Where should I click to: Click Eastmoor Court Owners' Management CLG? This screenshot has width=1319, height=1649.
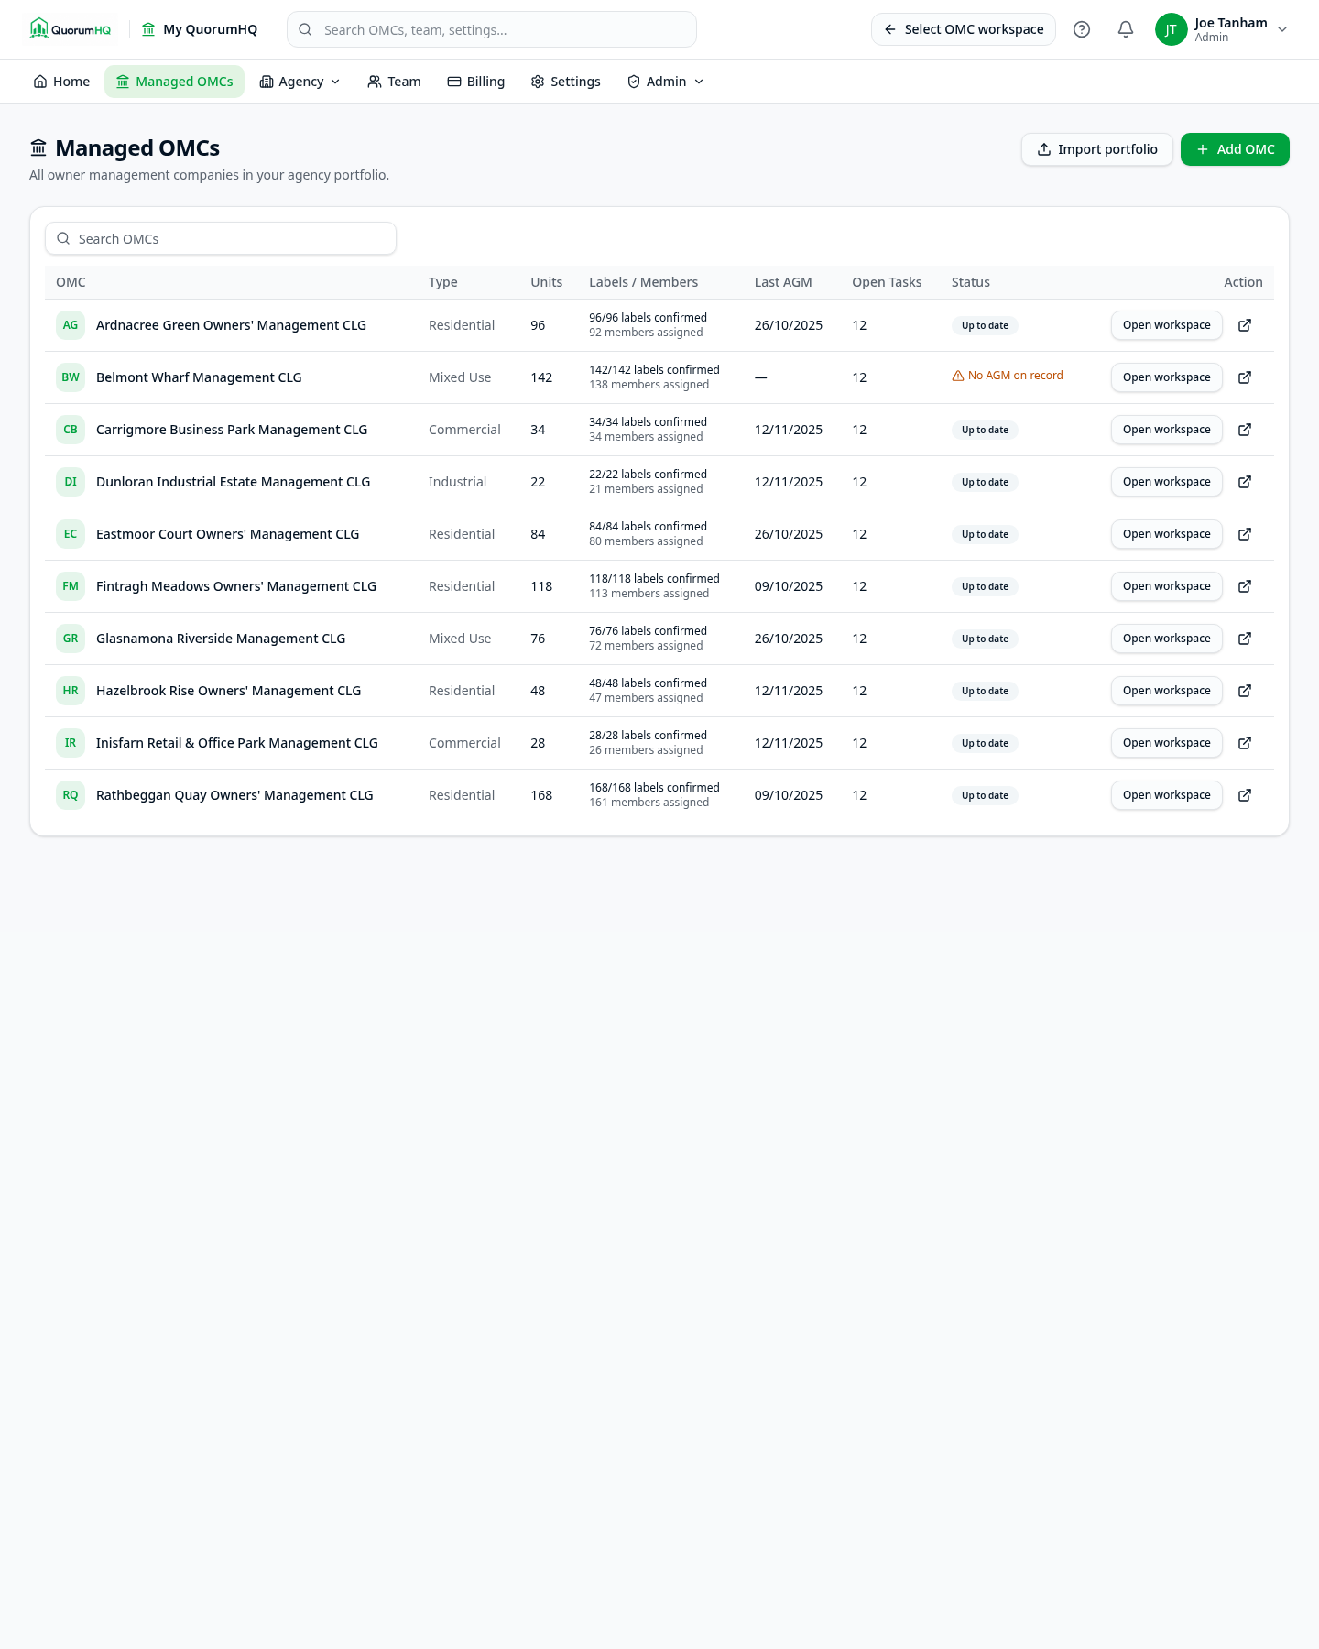pos(228,534)
